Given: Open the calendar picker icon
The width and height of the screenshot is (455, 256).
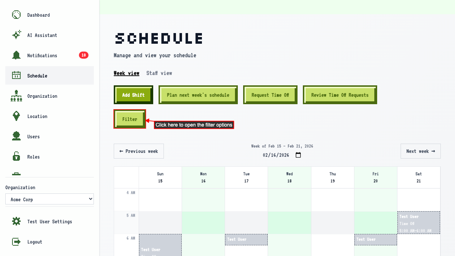Looking at the screenshot, I should 298,155.
